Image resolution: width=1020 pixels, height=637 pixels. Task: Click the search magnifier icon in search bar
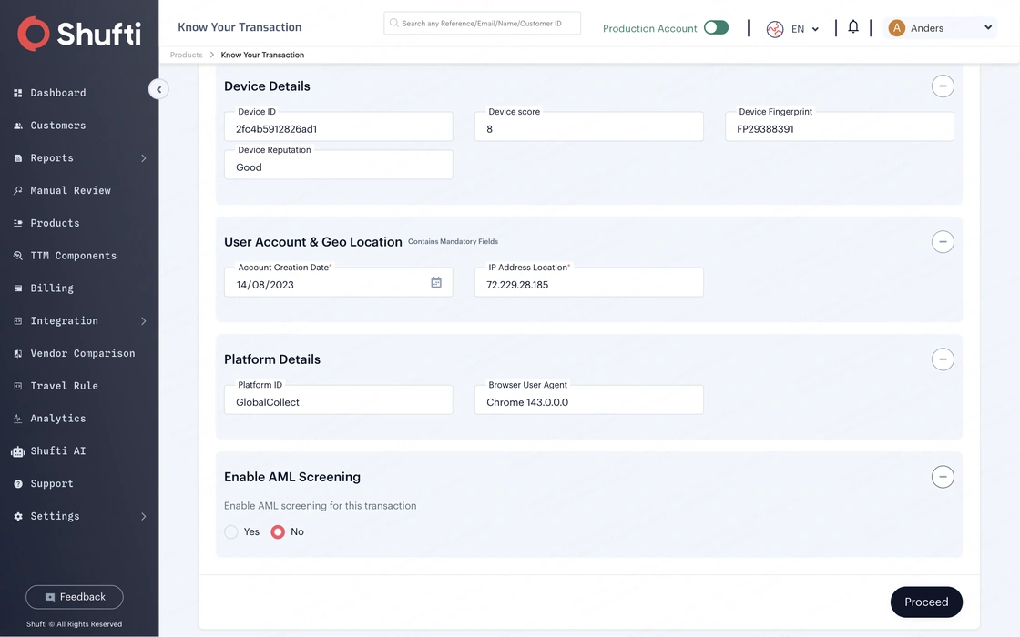(393, 23)
